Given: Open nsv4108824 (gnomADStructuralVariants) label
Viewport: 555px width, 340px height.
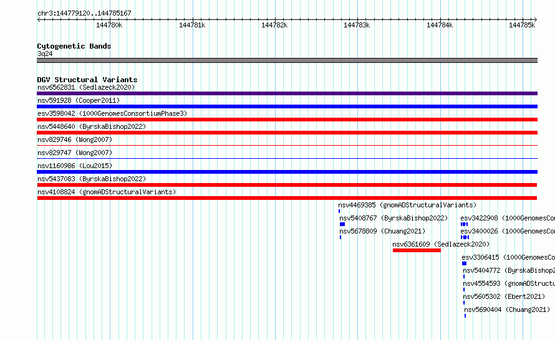Looking at the screenshot, I should [x=107, y=192].
